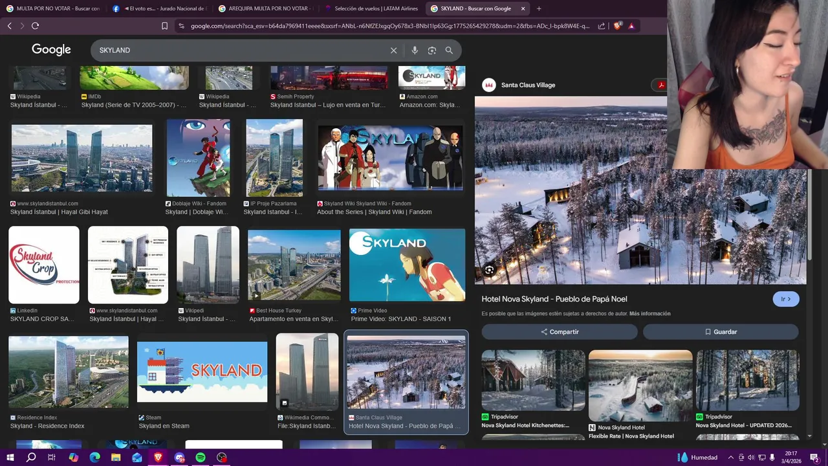Open Skyland en Steam thumbnail
Viewport: 828px width, 466px height.
[x=202, y=372]
